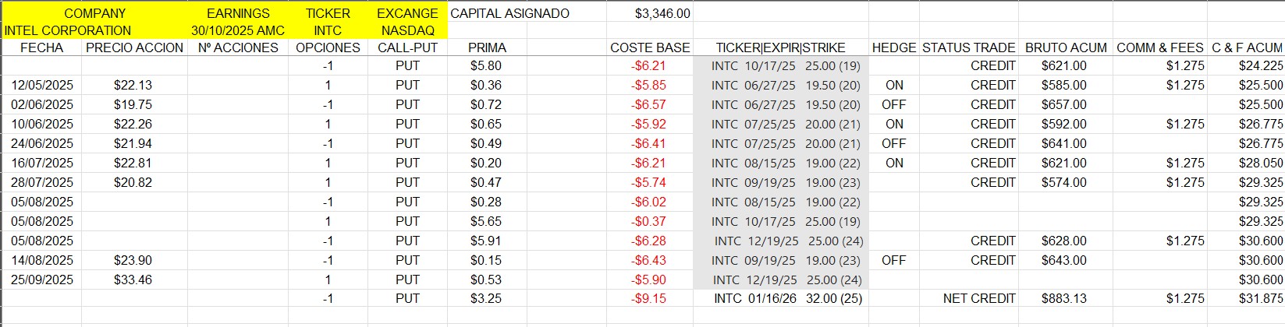Select the BRUTO ACUM header cell
The image size is (1285, 327).
[1066, 47]
